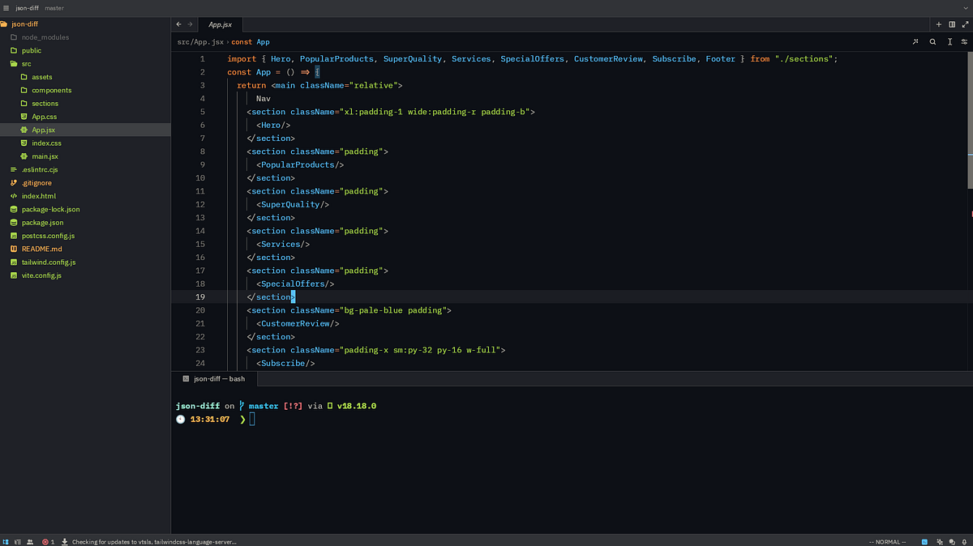Toggle the right dock panel icon top-right
The height and width of the screenshot is (546, 973).
(x=952, y=24)
